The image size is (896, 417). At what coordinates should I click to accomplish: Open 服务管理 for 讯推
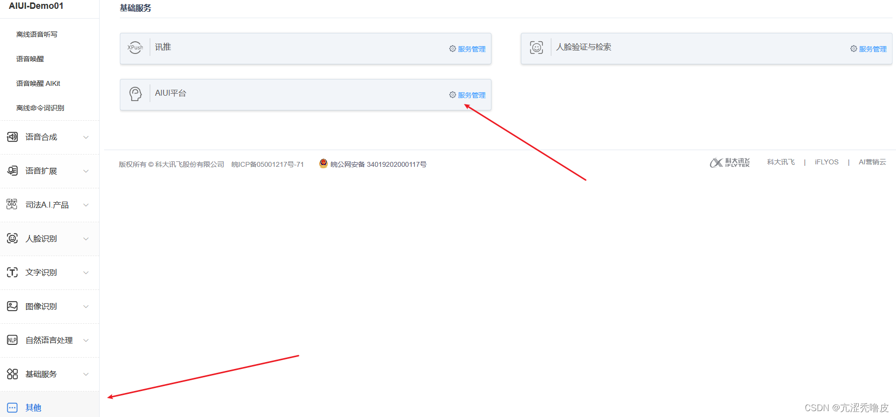click(x=472, y=49)
